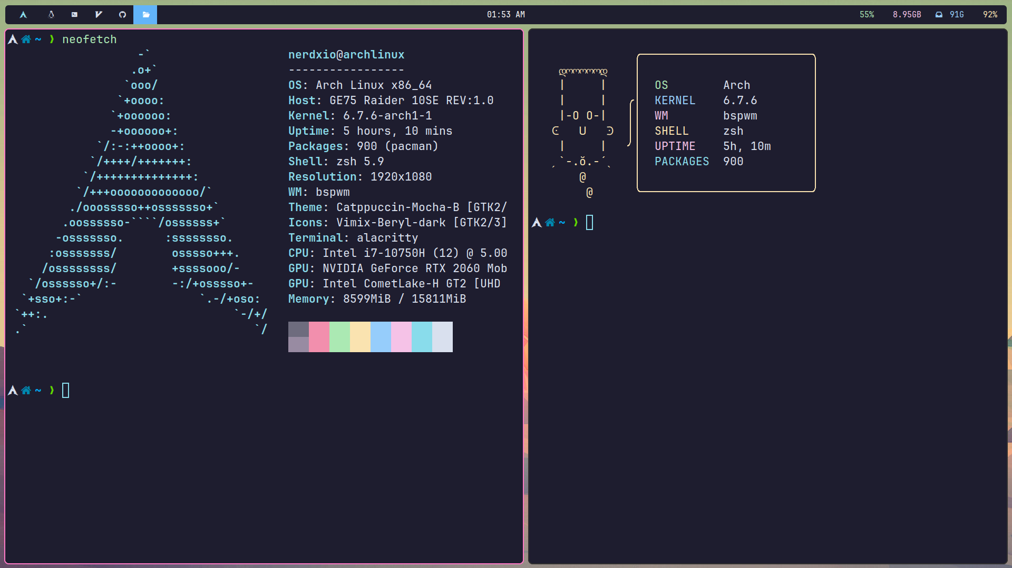Click the green color block in neofetch palette

point(339,337)
